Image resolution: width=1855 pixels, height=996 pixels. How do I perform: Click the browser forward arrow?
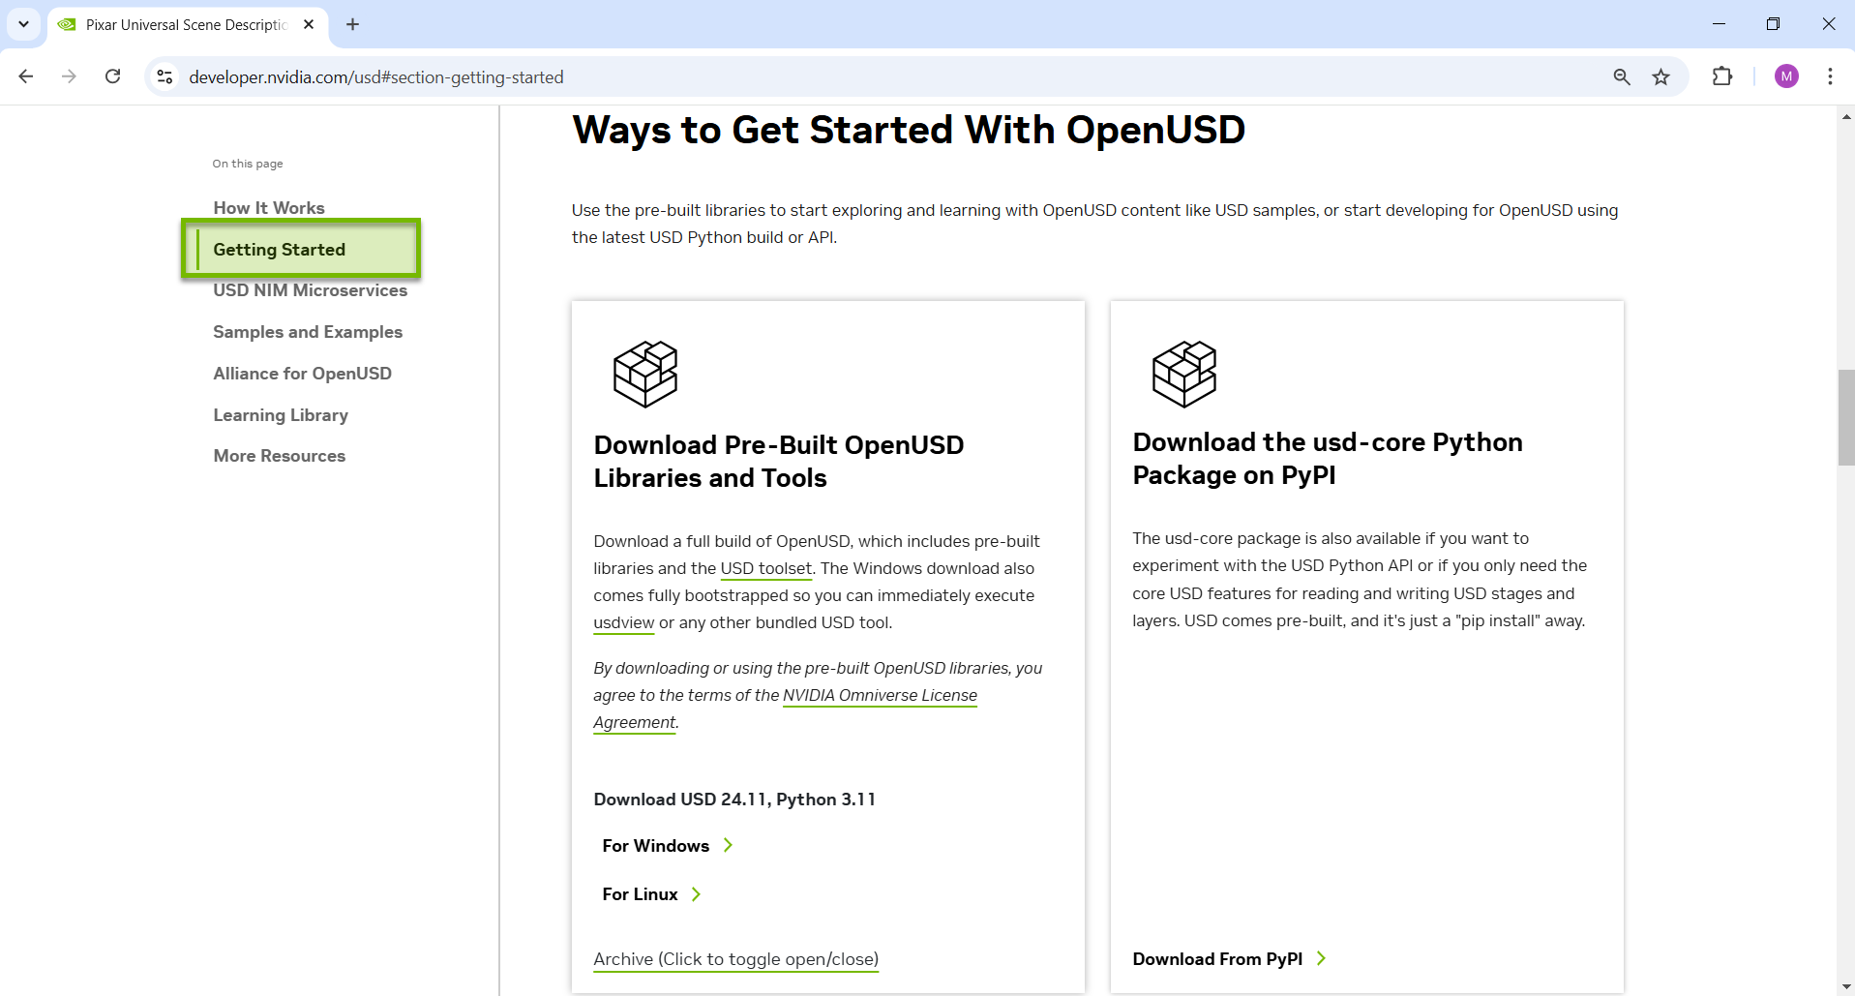point(69,76)
